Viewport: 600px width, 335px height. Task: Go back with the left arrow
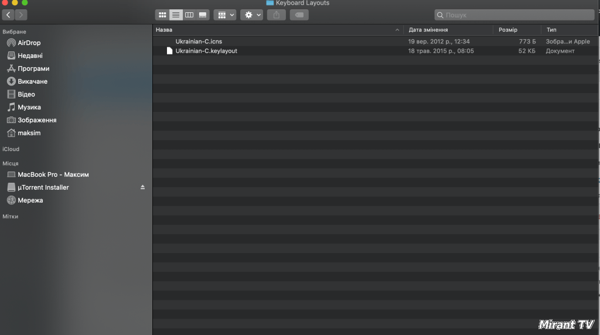pos(8,15)
